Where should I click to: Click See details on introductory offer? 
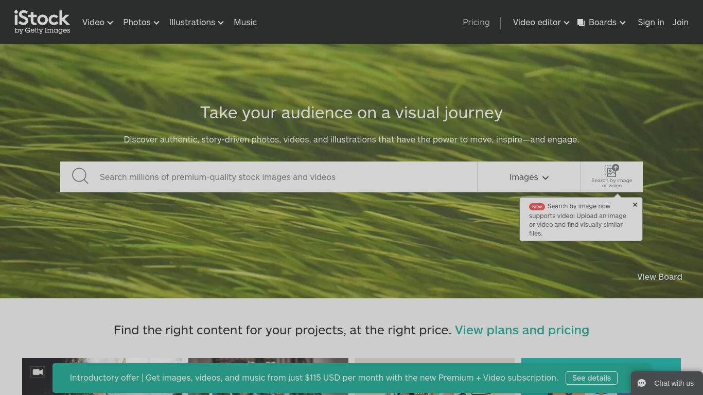591,378
